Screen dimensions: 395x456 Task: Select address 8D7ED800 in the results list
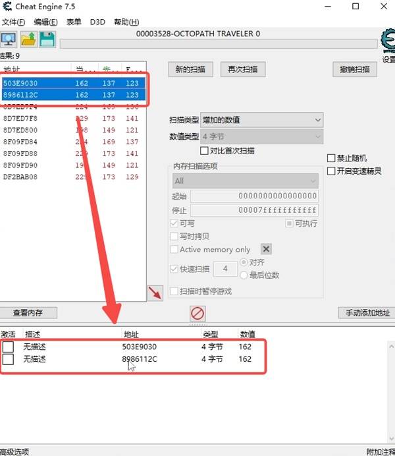pos(20,130)
